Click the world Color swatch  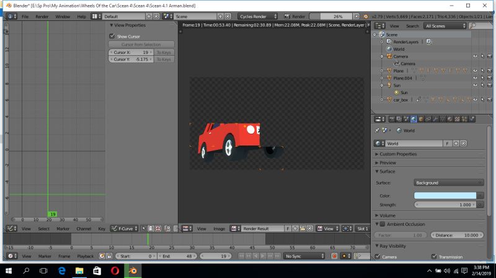[x=445, y=196]
